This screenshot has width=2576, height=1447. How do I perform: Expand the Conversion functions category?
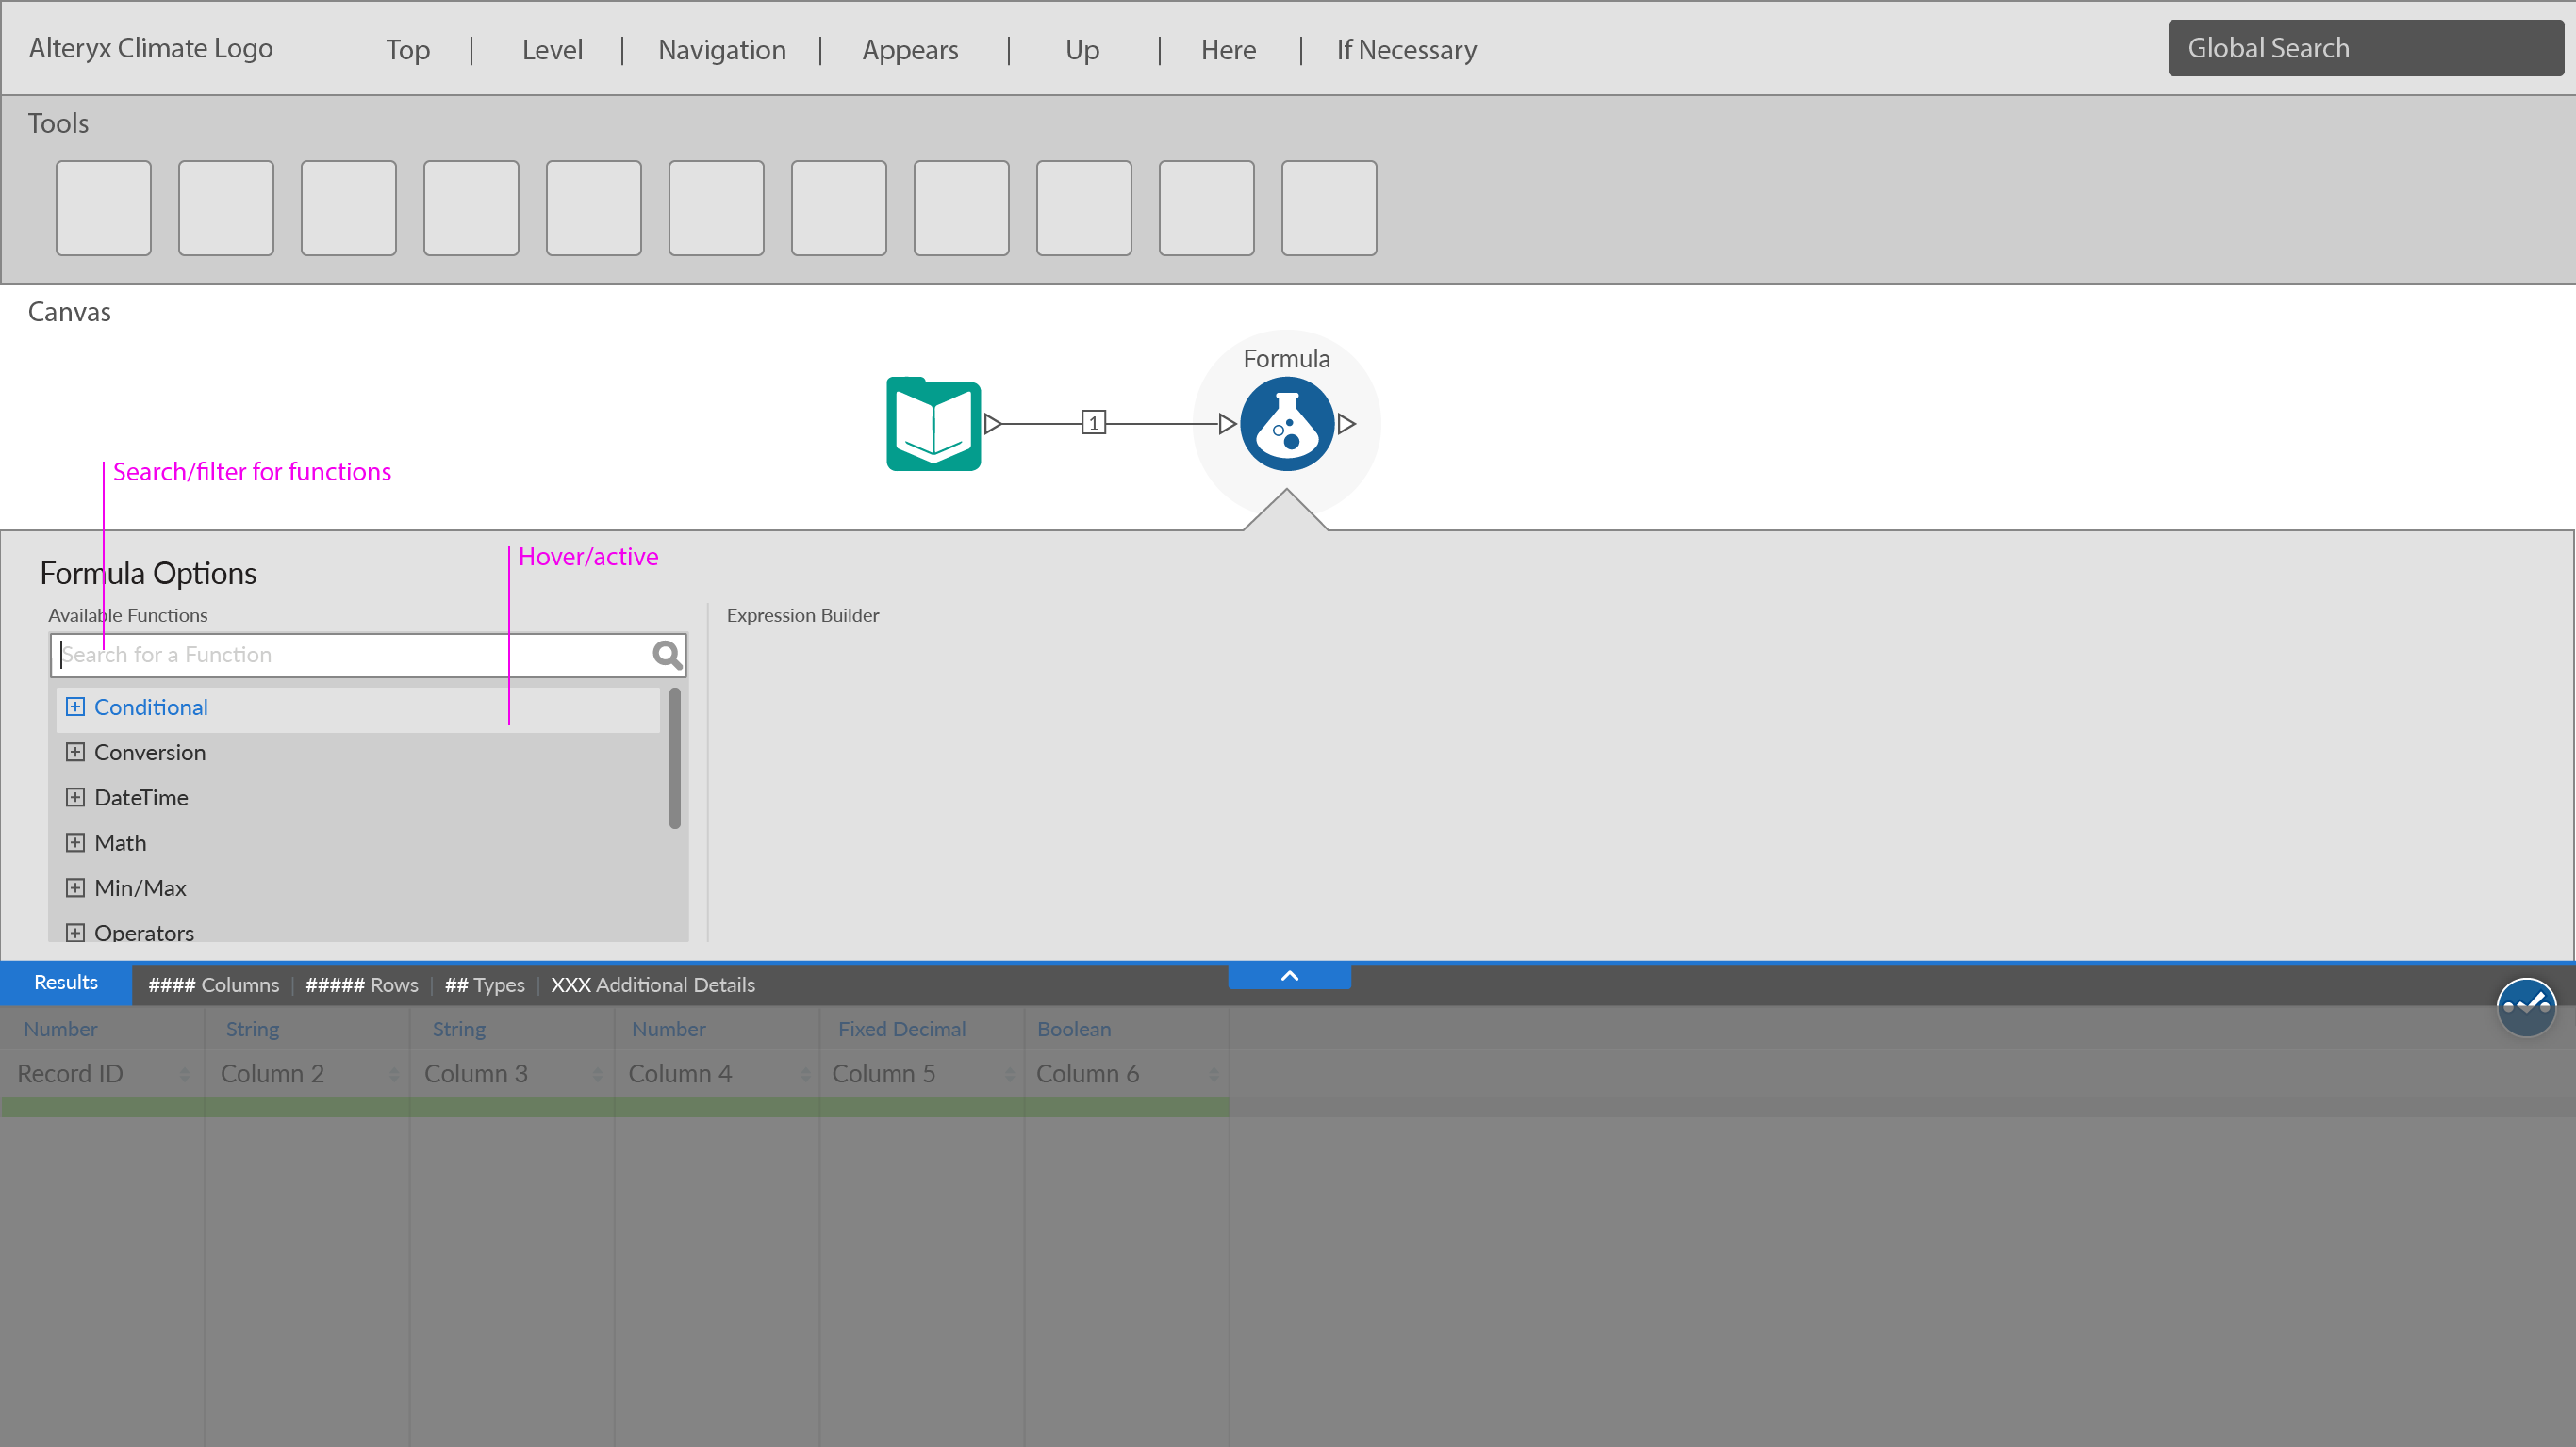point(75,753)
